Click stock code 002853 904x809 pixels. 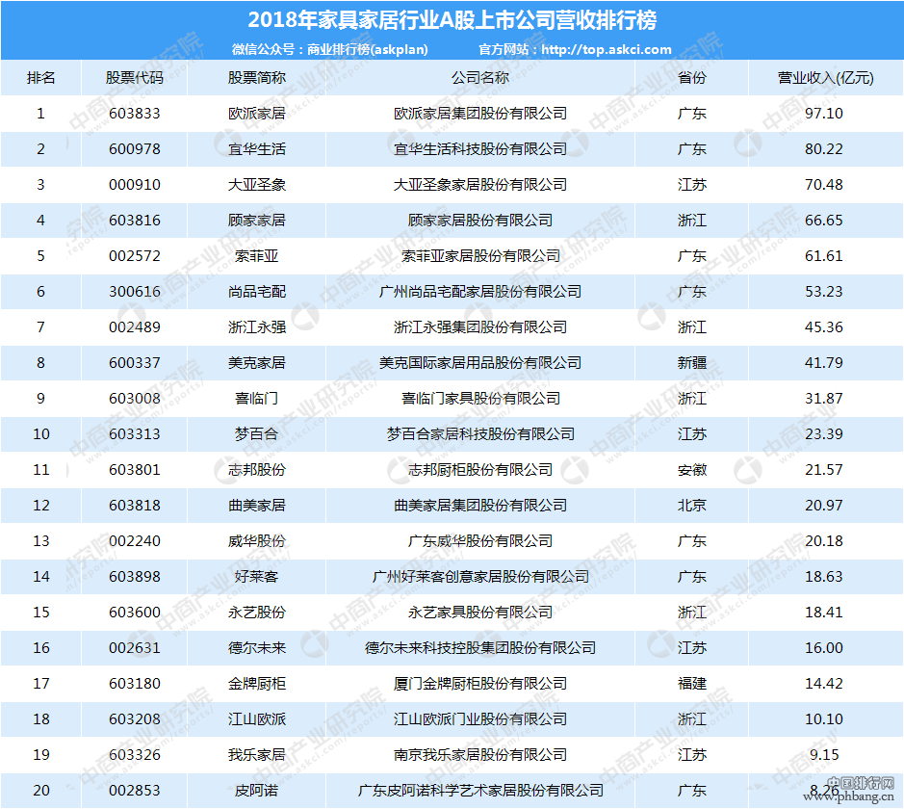coord(135,791)
